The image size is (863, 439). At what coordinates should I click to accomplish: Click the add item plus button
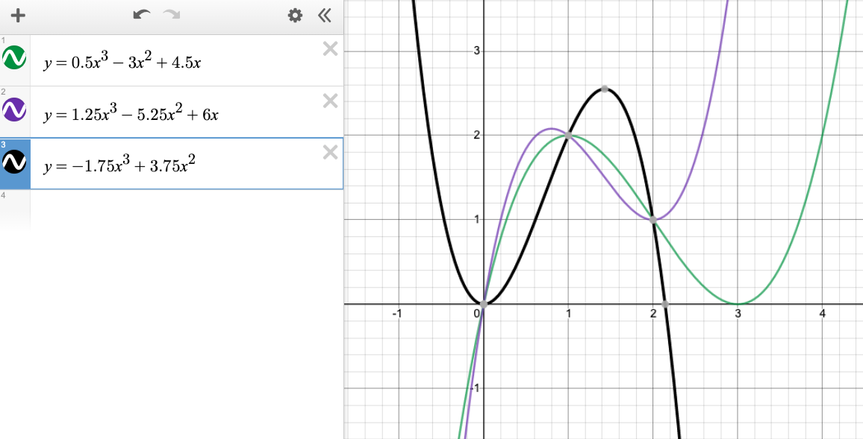pos(19,16)
